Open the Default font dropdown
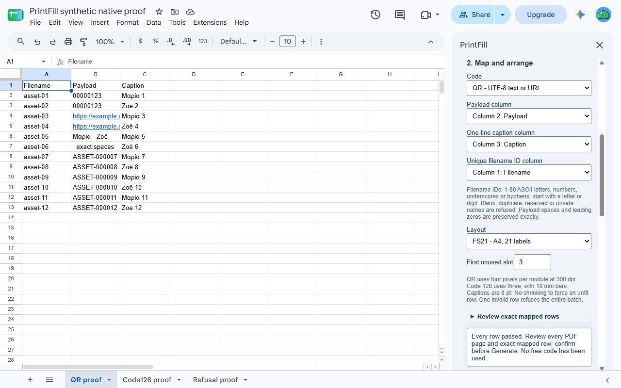Viewport: 621px width, 388px height. [x=238, y=41]
